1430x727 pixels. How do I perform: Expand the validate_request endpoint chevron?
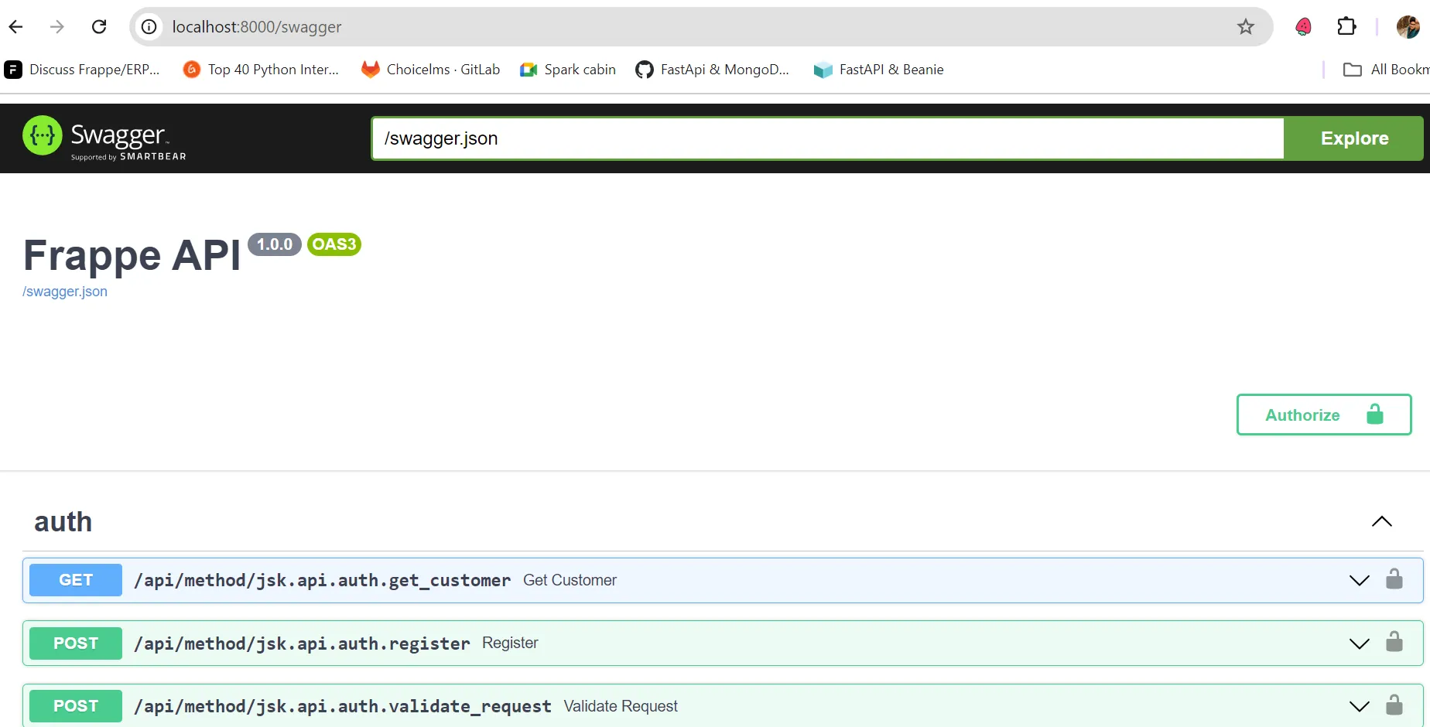(x=1360, y=706)
